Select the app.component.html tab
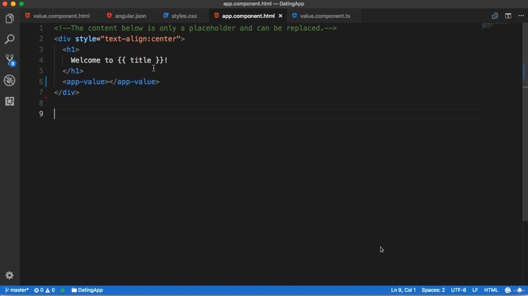Screen dimensions: 528x296 pos(248,16)
